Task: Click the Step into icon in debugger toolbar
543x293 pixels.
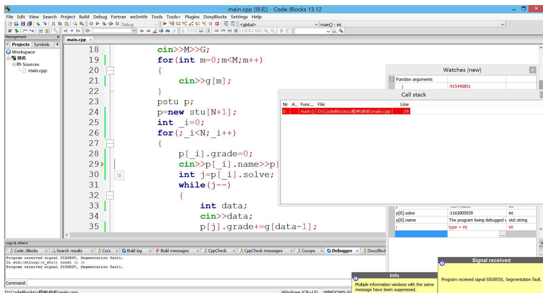Action: click(x=185, y=24)
